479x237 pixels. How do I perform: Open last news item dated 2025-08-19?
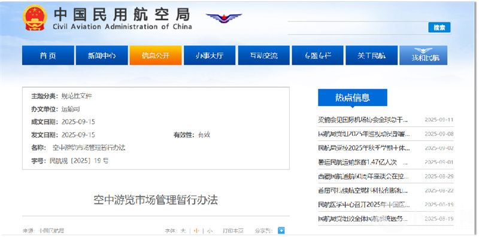[363, 218]
